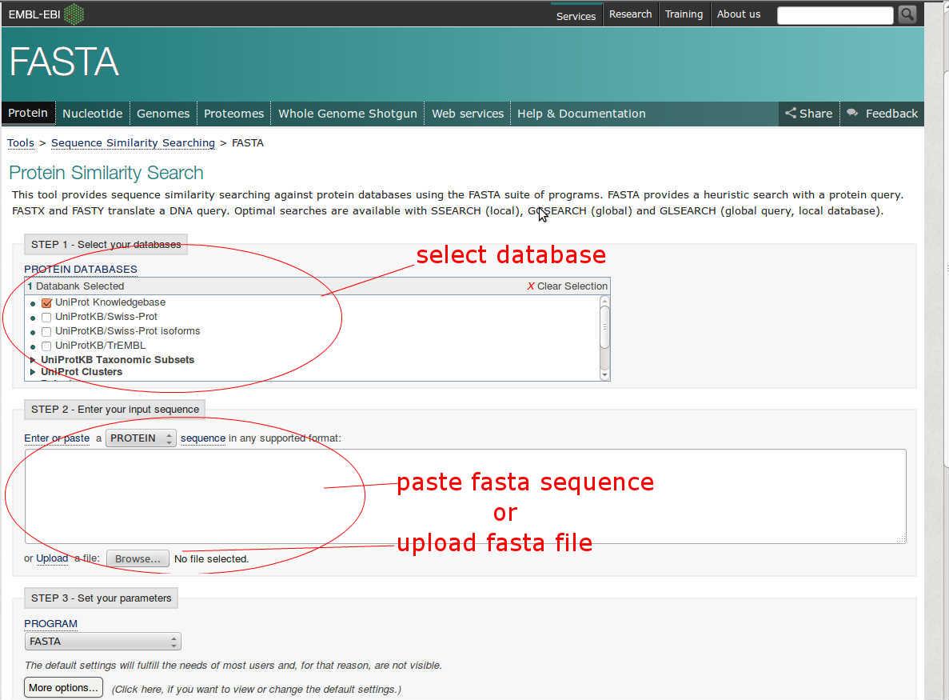
Task: Click the Clear Selection text
Action: point(572,286)
